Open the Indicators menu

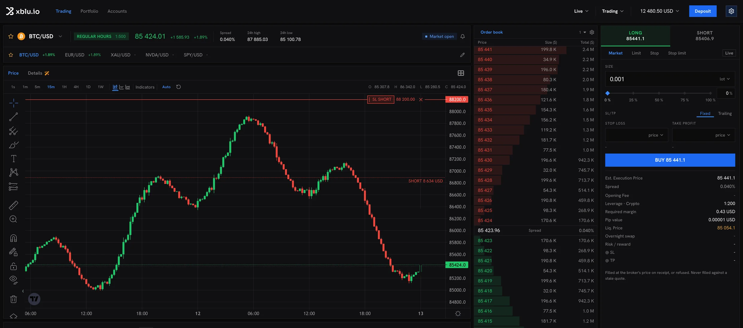[x=145, y=87]
